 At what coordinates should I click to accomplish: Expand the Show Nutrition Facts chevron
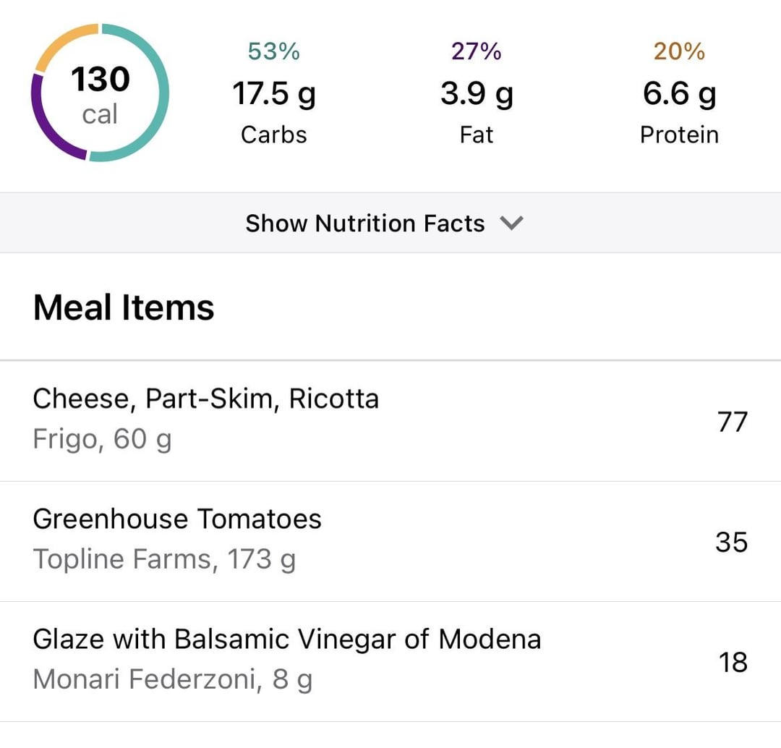click(511, 223)
